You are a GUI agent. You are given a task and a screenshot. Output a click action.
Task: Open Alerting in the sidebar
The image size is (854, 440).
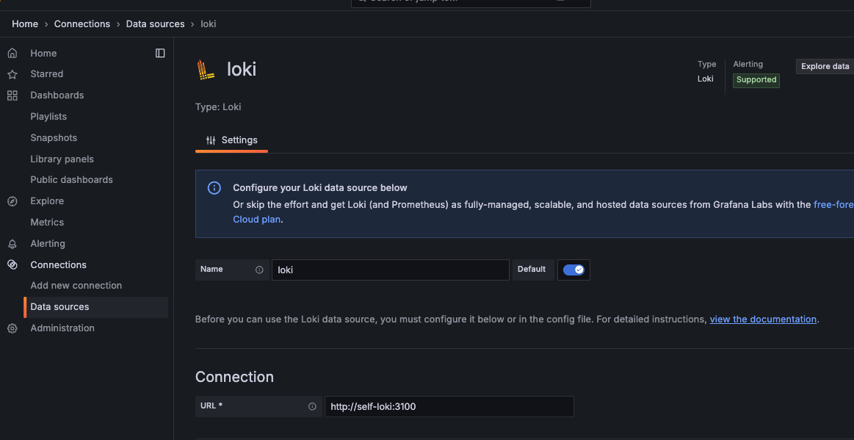click(48, 243)
